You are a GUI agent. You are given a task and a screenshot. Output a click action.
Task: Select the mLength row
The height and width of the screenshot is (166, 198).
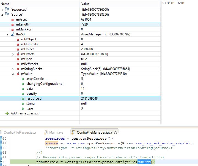pyautogui.click(x=80, y=24)
